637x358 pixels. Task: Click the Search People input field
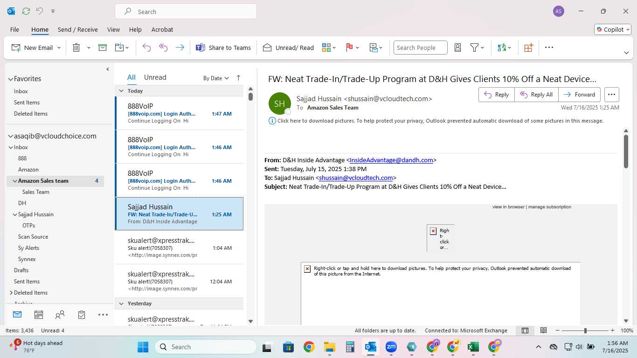click(421, 48)
